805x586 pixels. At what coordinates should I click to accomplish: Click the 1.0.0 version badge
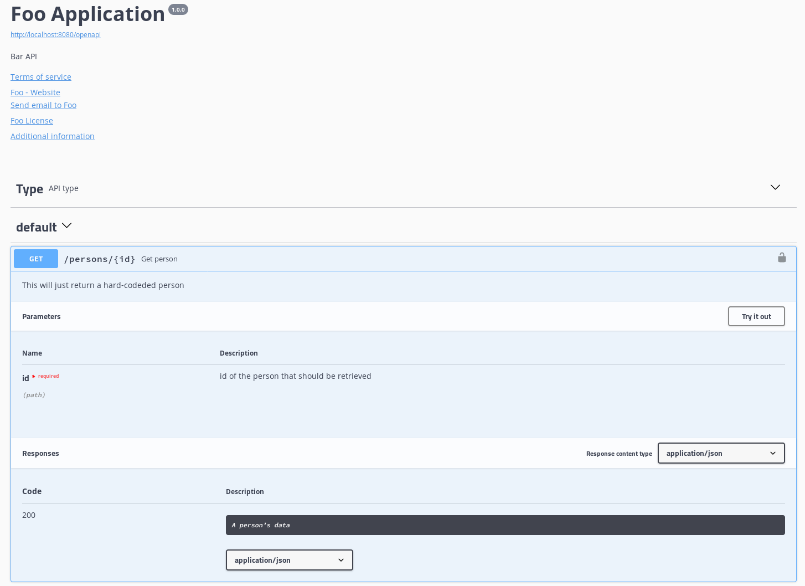pyautogui.click(x=178, y=9)
